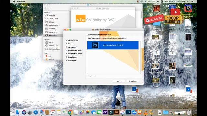Open the Installer menu in menu bar

click(21, 1)
